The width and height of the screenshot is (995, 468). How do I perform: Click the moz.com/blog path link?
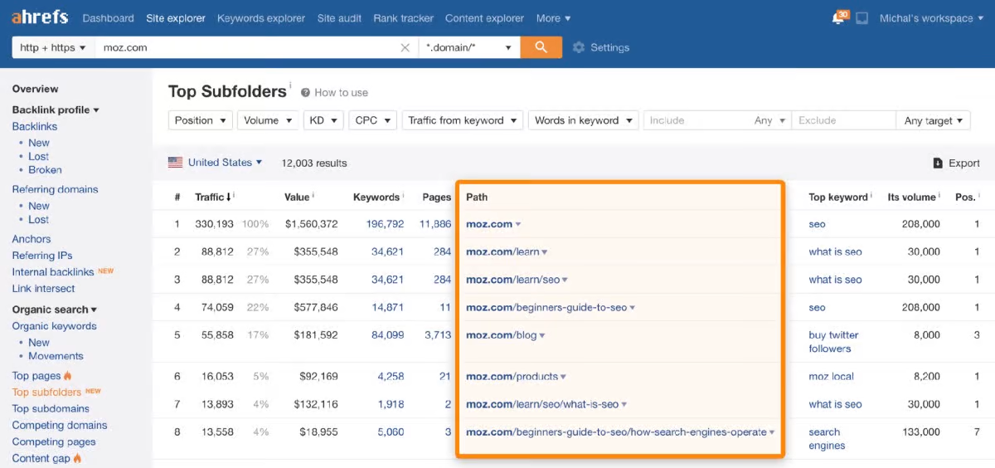(x=502, y=335)
